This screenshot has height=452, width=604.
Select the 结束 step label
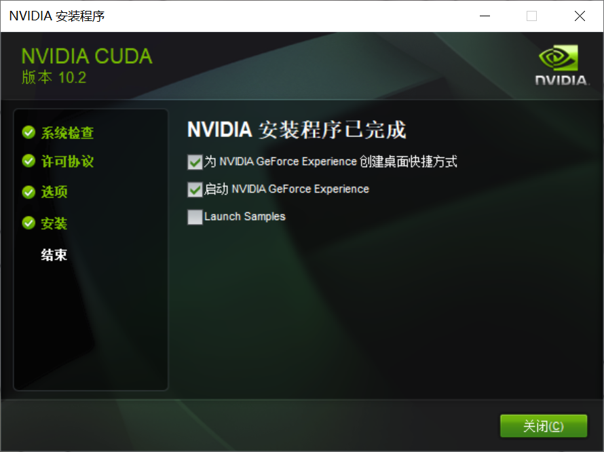pyautogui.click(x=54, y=255)
